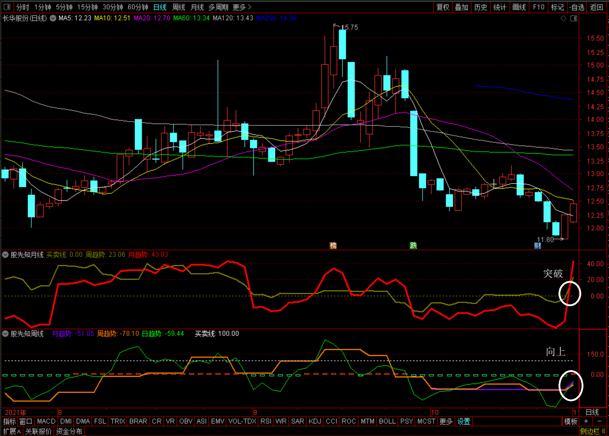Click the 榜 marker on the chart
Image resolution: width=609 pixels, height=436 pixels.
coord(333,245)
